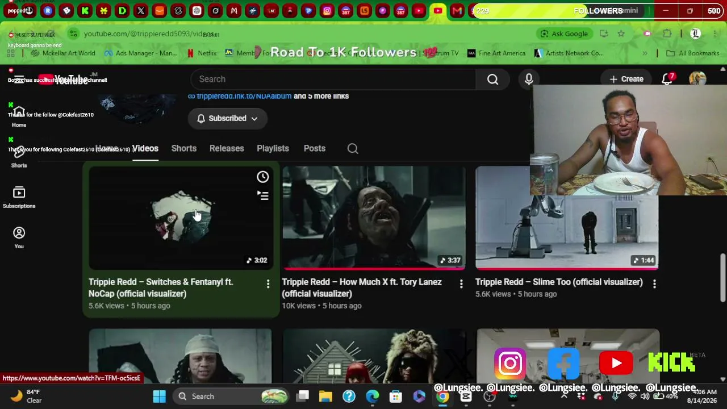Image resolution: width=727 pixels, height=409 pixels.
Task: Open How Much X ft. Tory Lanez title
Action: [362, 287]
